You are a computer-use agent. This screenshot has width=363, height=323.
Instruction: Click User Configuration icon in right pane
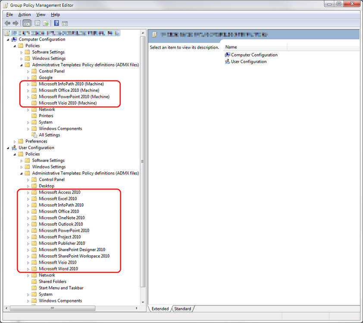click(x=227, y=62)
